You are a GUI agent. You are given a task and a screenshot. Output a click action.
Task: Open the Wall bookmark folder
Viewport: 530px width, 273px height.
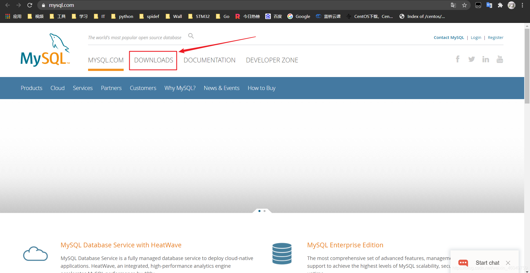point(174,16)
